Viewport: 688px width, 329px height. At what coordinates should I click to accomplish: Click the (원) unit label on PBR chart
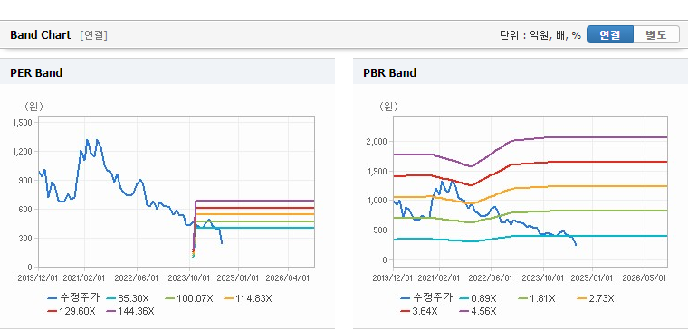[387, 106]
